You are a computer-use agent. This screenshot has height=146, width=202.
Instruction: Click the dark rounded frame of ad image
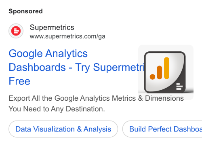tap(165, 72)
